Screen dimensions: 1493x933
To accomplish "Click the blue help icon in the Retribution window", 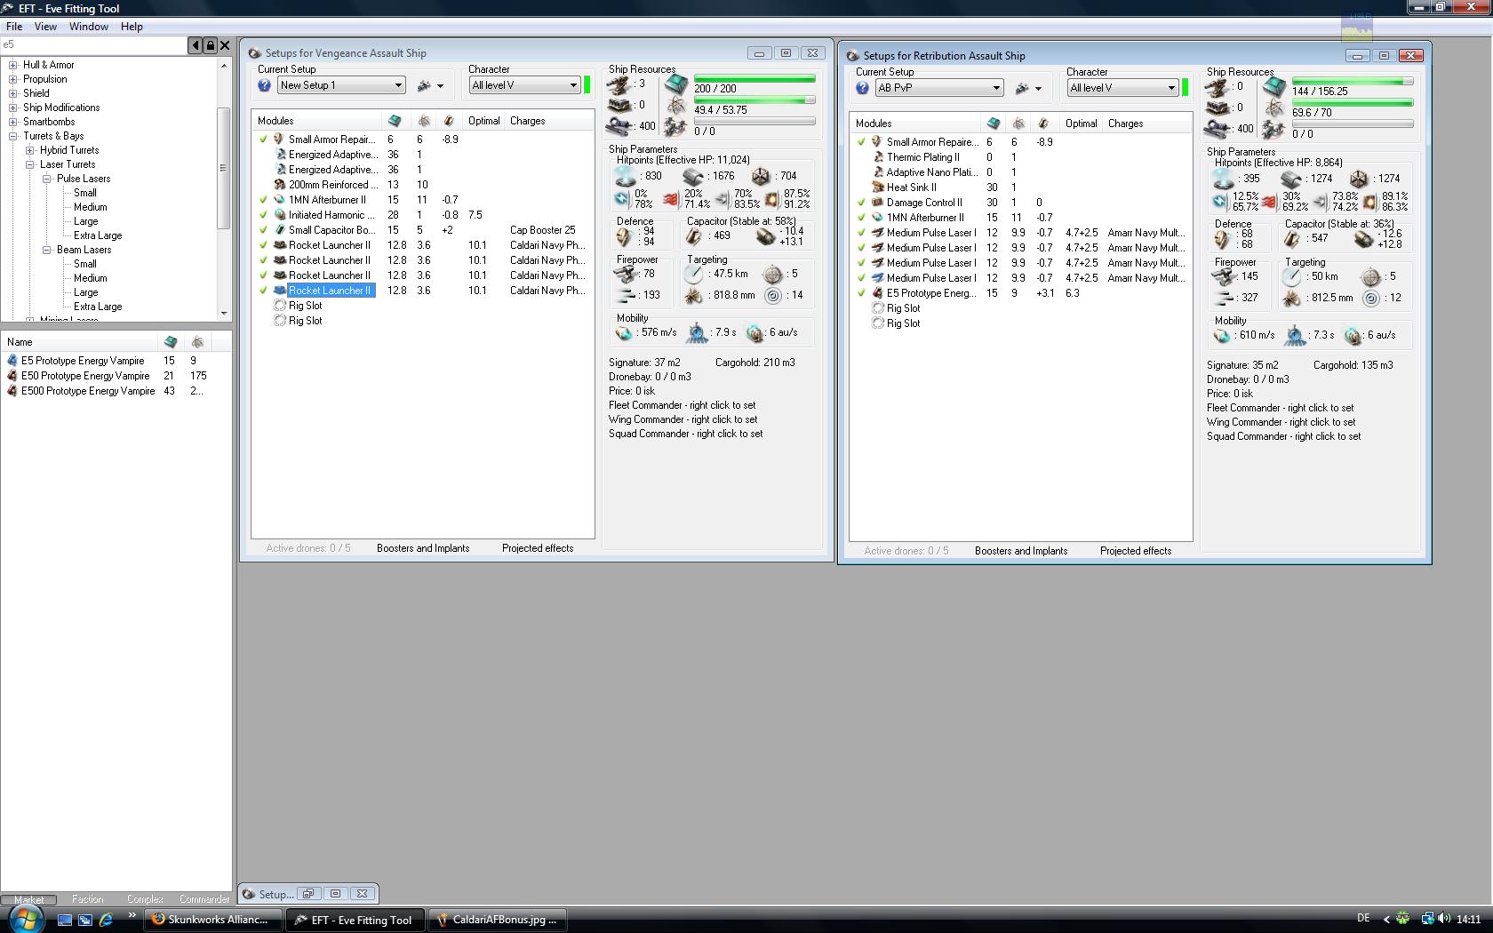I will (862, 88).
